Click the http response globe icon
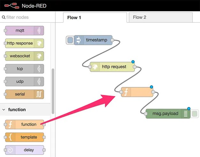Screen dimensions: 200x157 39,43
